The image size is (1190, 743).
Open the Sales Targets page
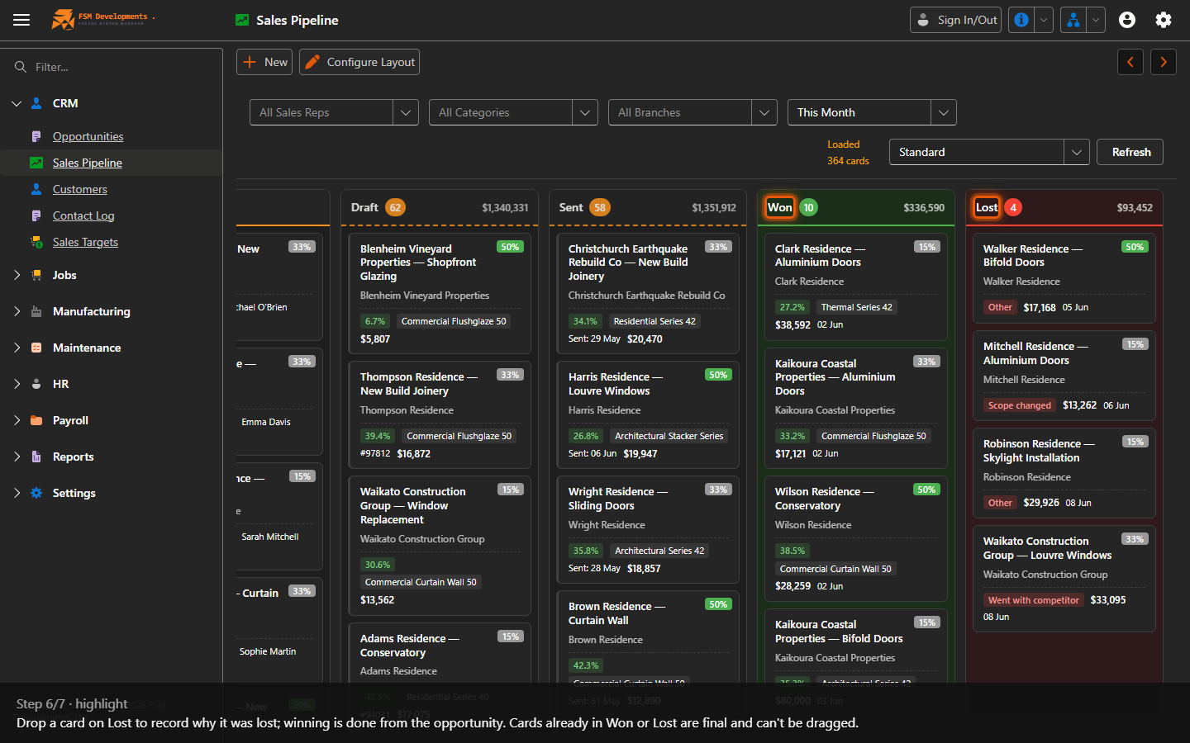[x=85, y=242]
